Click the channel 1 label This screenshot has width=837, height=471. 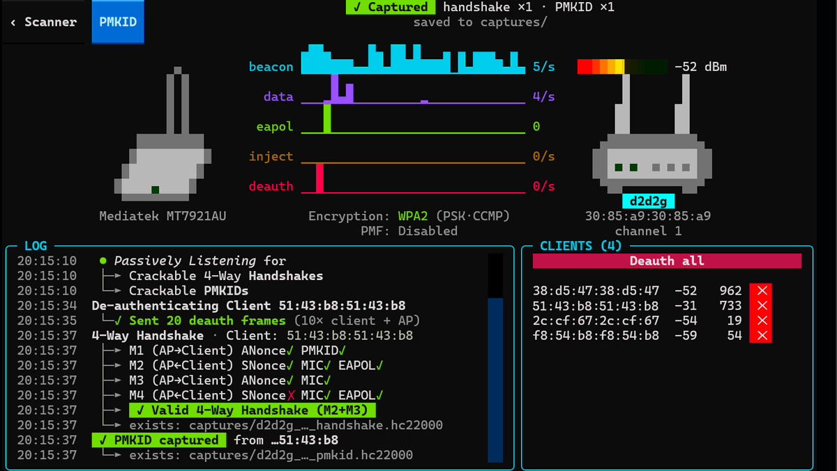[648, 231]
